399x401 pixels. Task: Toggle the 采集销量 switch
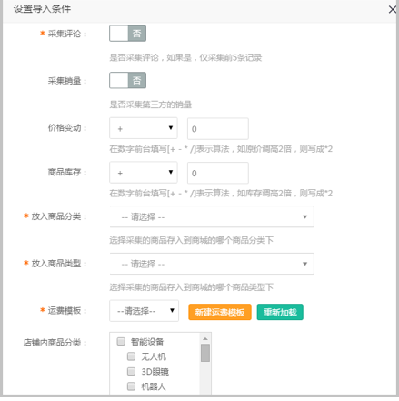point(127,80)
